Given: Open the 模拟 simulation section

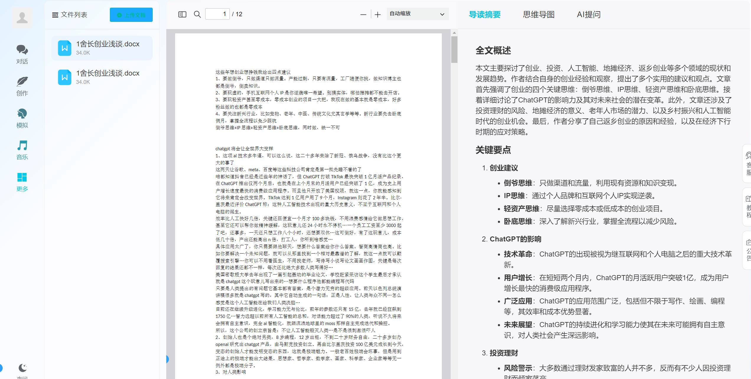Looking at the screenshot, I should point(22,118).
